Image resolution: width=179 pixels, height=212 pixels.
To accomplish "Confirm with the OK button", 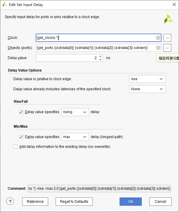I will pos(131,202).
